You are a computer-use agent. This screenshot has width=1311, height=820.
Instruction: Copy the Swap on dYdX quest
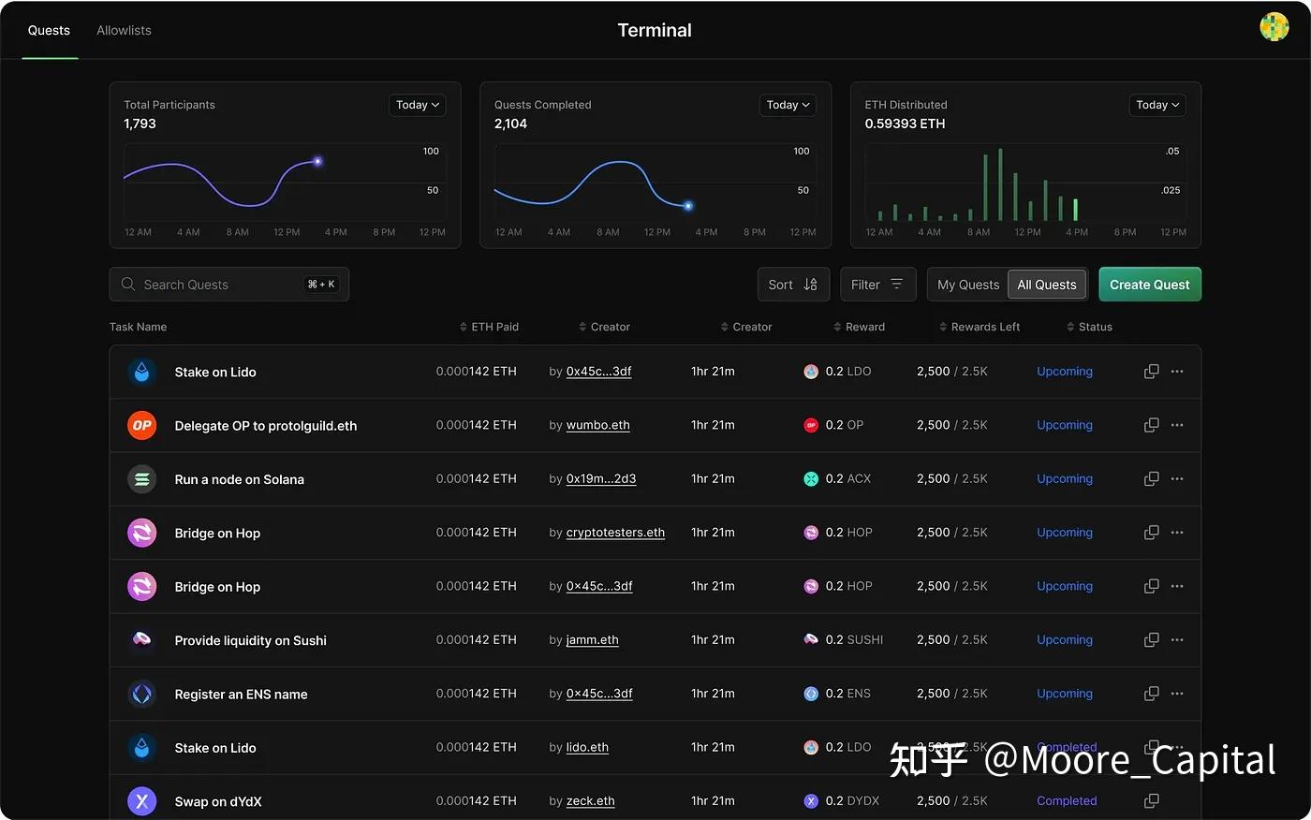[x=1152, y=800]
